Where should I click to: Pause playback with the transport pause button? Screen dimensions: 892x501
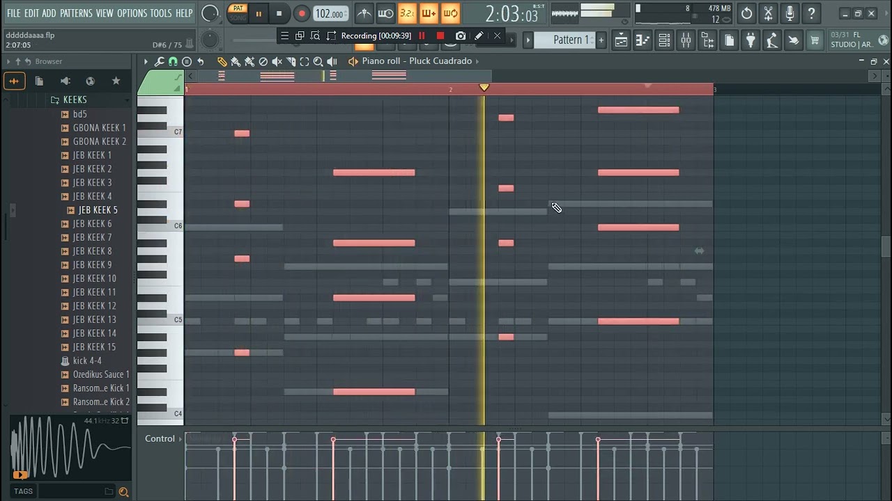point(259,13)
